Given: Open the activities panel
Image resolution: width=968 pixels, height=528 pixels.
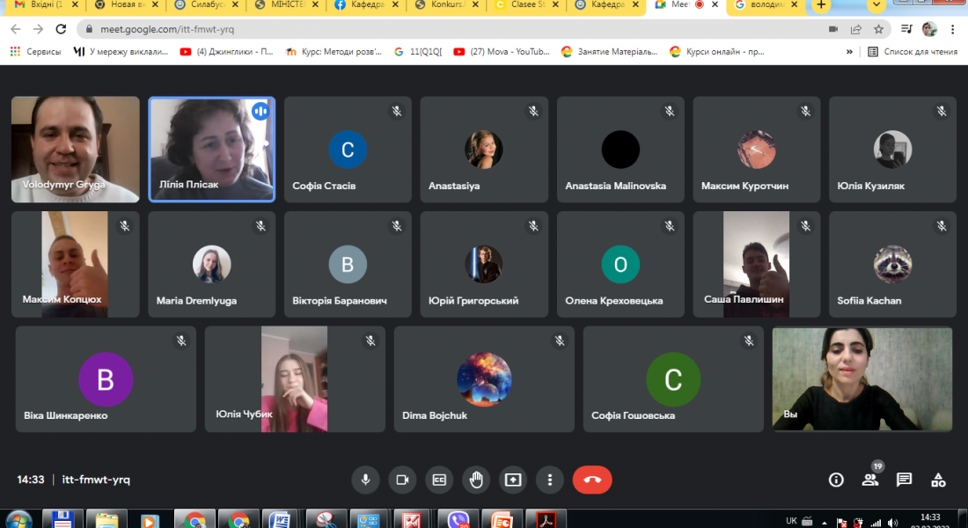Looking at the screenshot, I should (938, 480).
